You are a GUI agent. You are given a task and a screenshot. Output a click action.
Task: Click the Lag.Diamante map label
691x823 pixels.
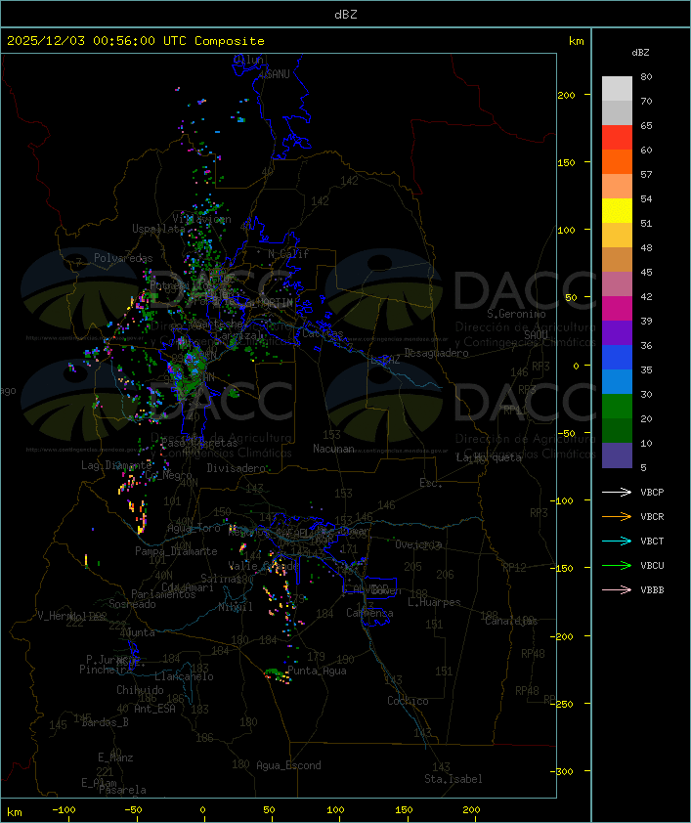(116, 465)
